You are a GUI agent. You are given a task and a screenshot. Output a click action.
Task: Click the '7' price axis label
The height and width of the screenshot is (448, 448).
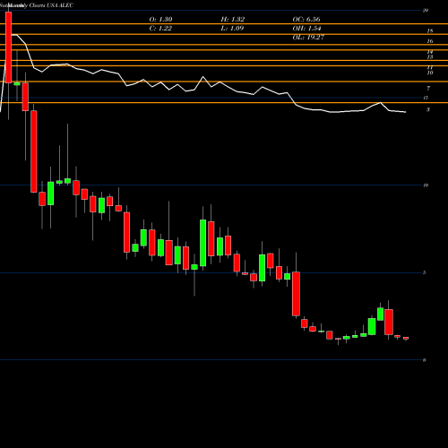tap(428, 89)
